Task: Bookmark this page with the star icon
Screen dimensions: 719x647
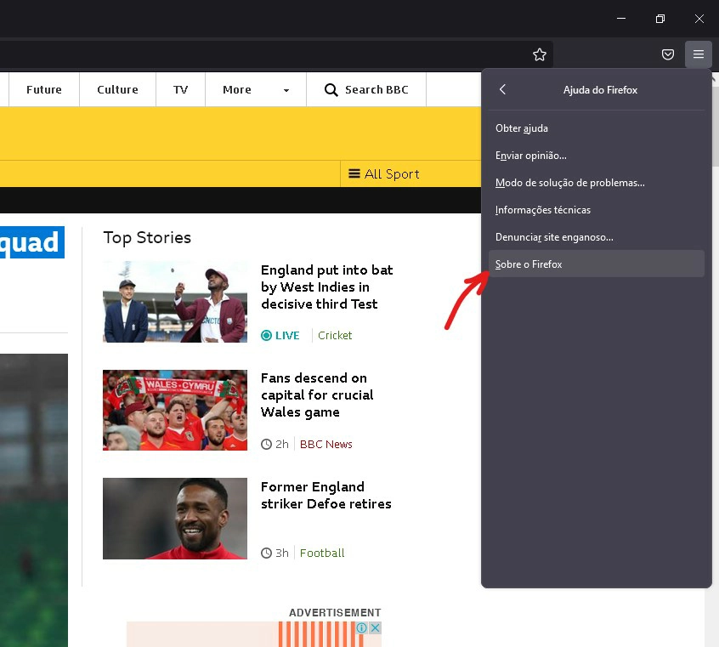Action: pyautogui.click(x=539, y=54)
